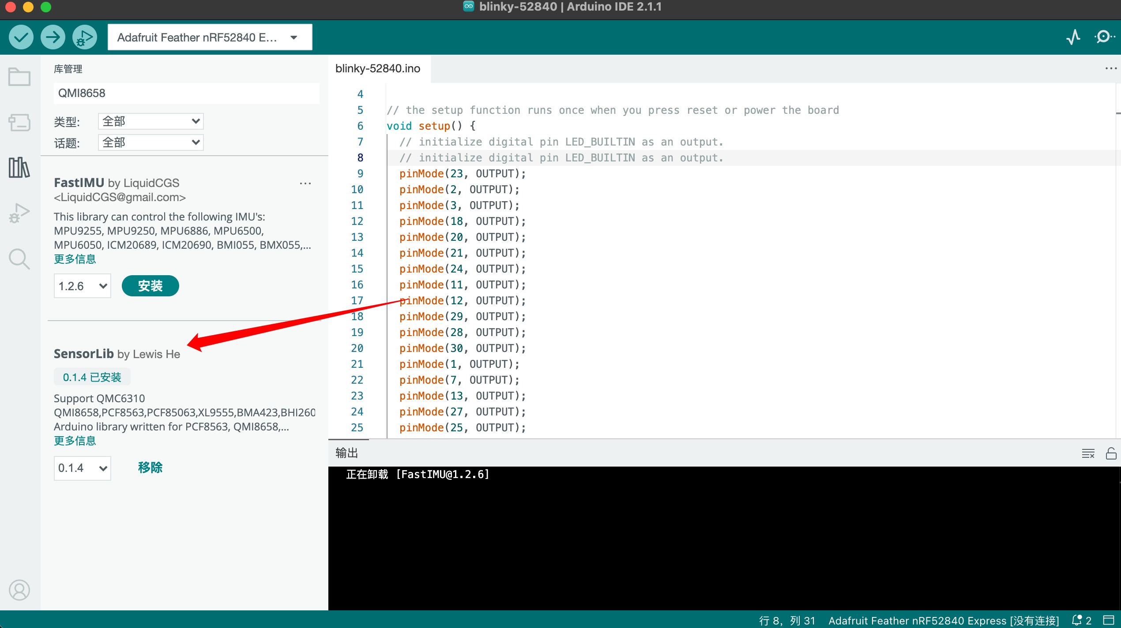This screenshot has height=628, width=1121.
Task: Open the Search sidebar panel
Action: click(x=19, y=259)
